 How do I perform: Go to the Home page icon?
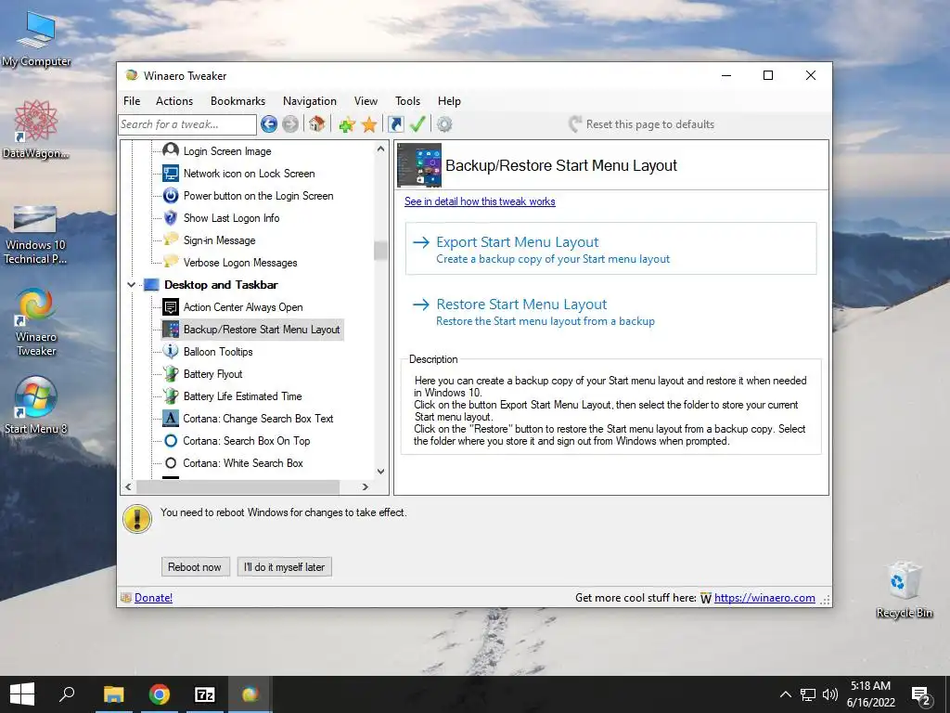pyautogui.click(x=316, y=124)
